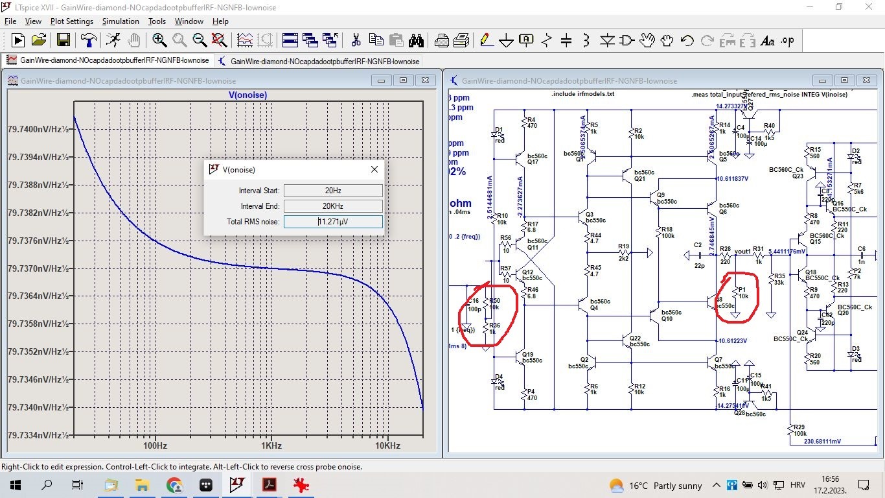Tile windows with the toolbar icon
Screen dimensions: 885x498
[290, 41]
